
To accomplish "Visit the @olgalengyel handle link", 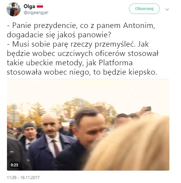I will point(36,13).
